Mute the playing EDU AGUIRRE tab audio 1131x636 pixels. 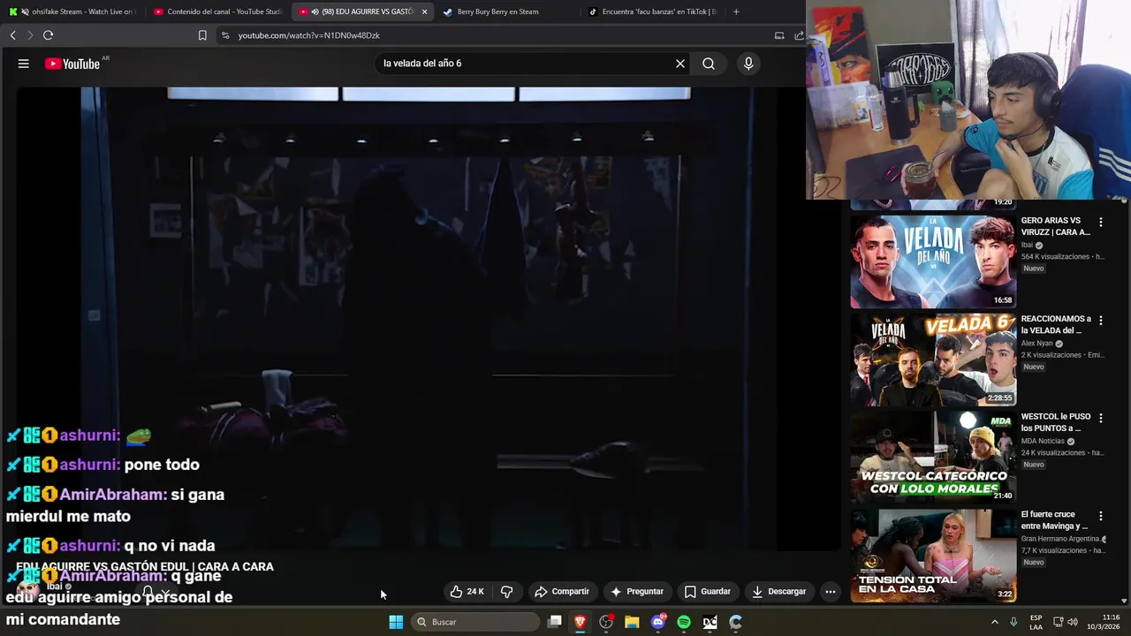pyautogui.click(x=315, y=11)
